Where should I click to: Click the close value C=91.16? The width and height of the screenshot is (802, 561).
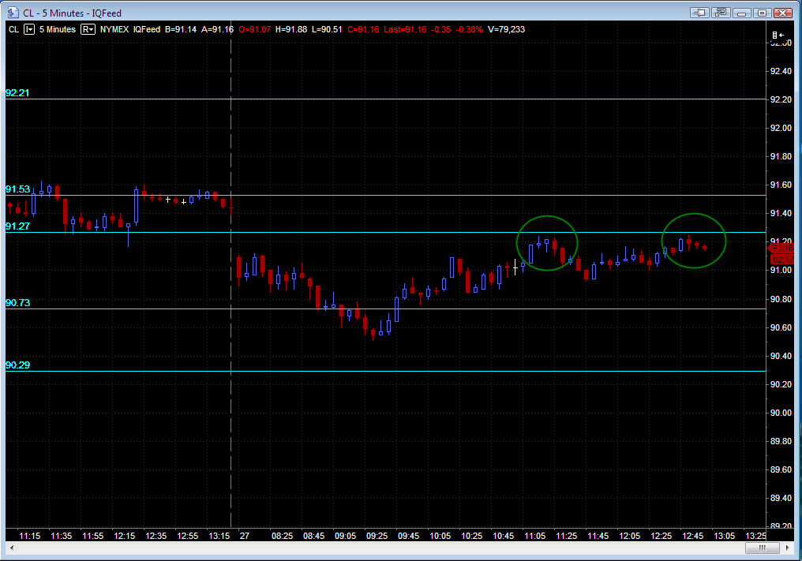coord(363,29)
